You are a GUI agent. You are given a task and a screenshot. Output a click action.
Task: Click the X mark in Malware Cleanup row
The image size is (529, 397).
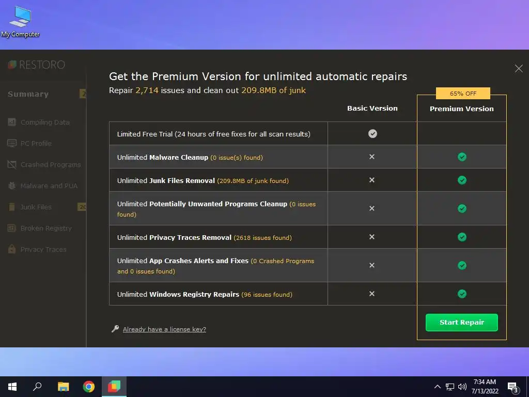(372, 157)
